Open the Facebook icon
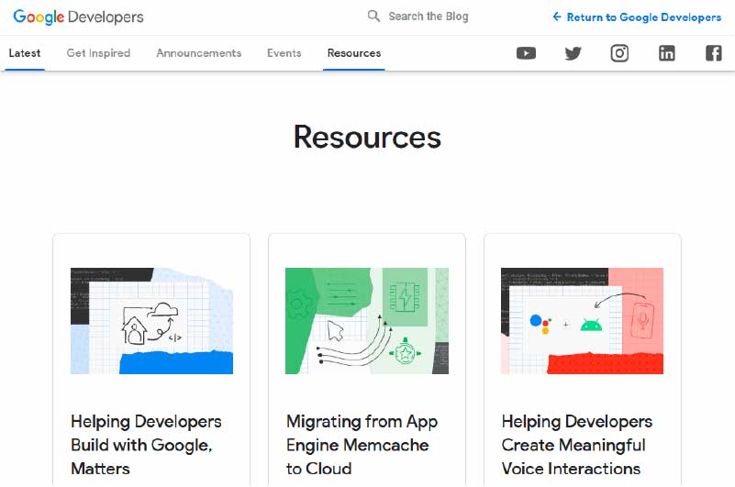 (714, 53)
